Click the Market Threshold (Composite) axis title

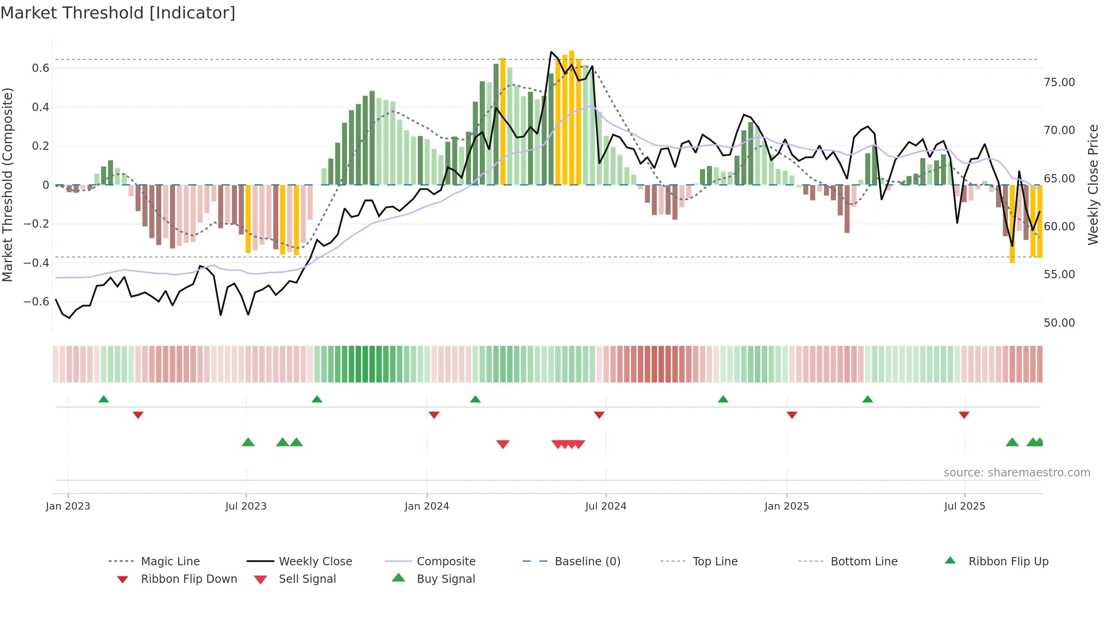[7, 185]
